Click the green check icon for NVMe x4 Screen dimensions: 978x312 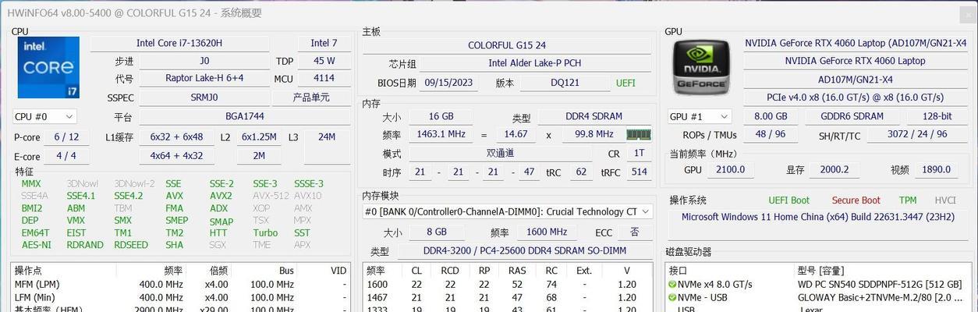tap(672, 285)
